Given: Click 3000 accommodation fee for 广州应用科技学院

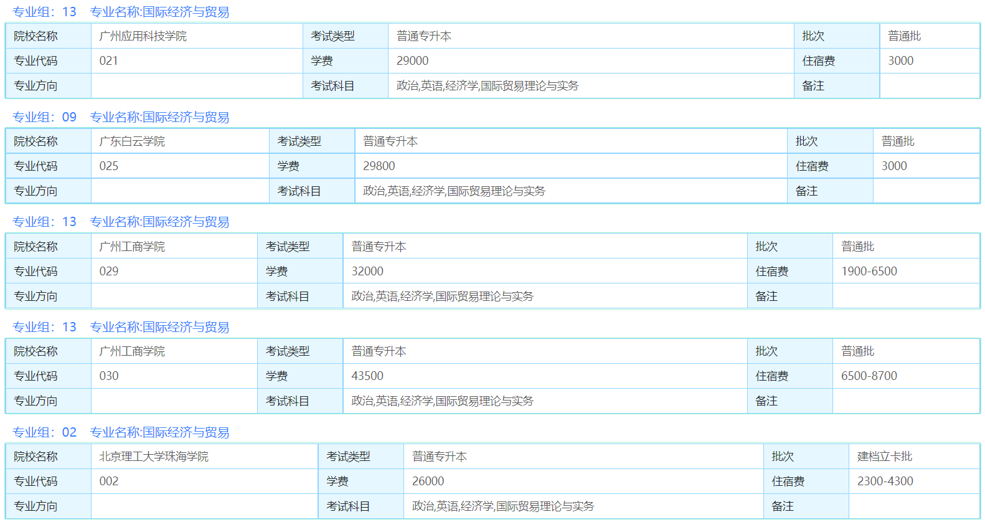Looking at the screenshot, I should point(900,61).
